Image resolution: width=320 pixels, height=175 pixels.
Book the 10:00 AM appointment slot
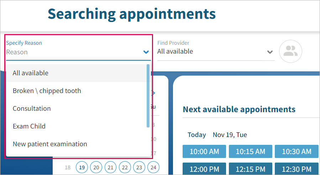coord(204,152)
